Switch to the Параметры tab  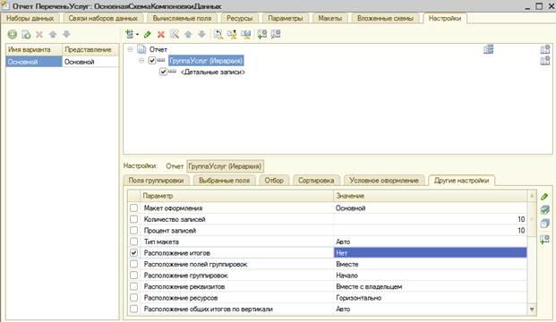(286, 18)
